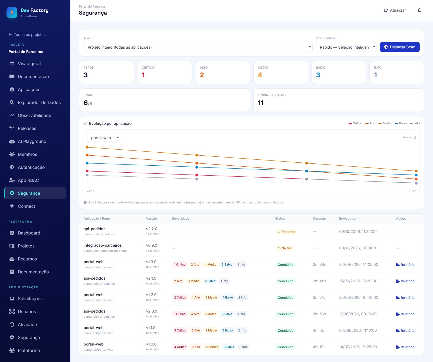The width and height of the screenshot is (433, 362).
Task: Click the Plataforma admin icon
Action: pyautogui.click(x=12, y=350)
